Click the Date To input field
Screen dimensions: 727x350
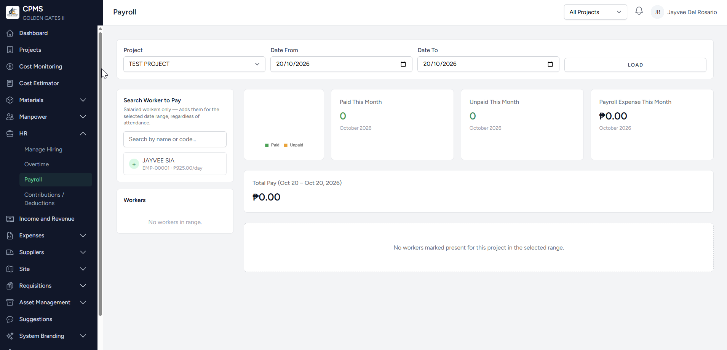[488, 64]
